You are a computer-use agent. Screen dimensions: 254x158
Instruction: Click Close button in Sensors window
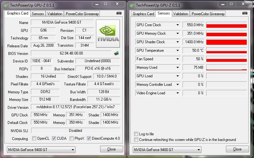(x=237, y=149)
